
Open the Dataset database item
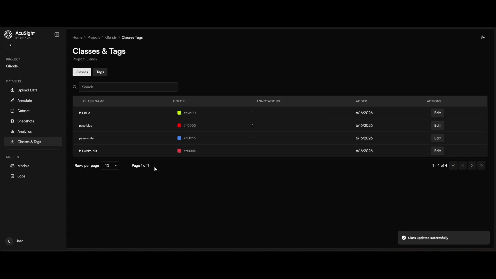pos(33,111)
